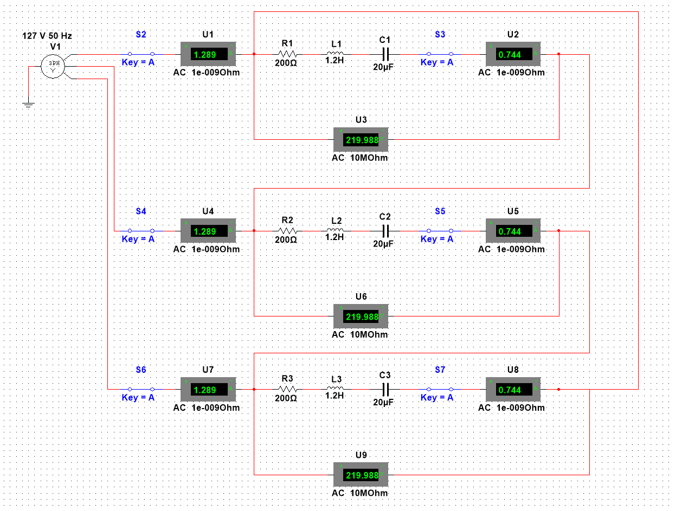Select resistor R1 symbol
This screenshot has height=511, width=675.
coord(287,54)
